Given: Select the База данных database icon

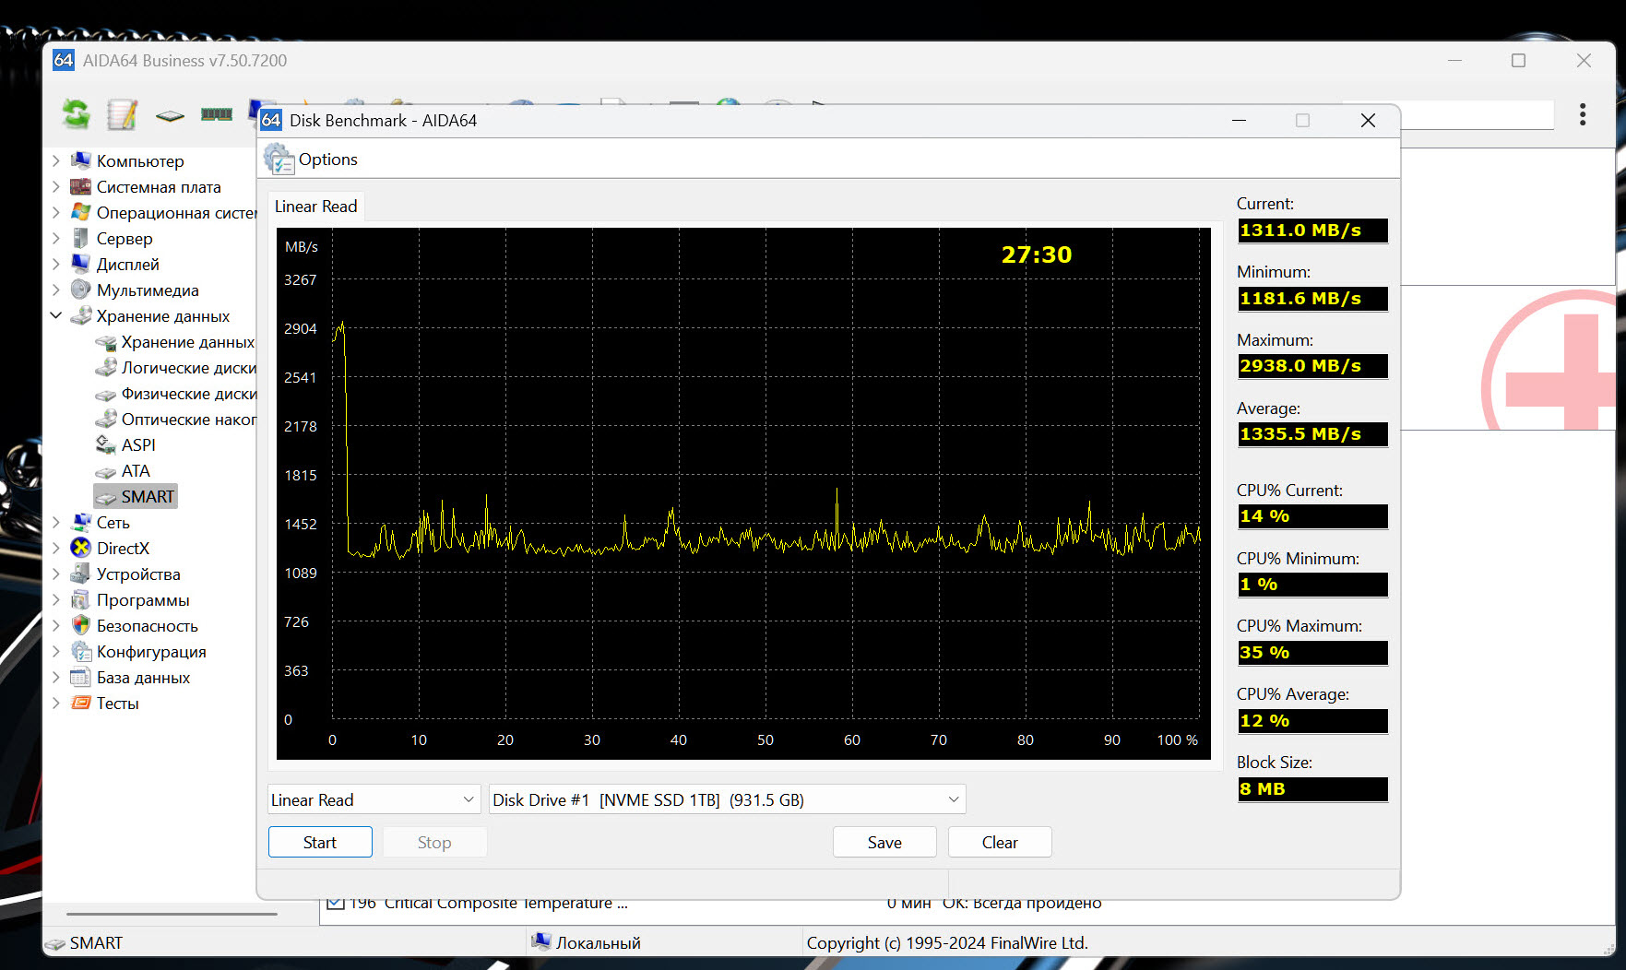Looking at the screenshot, I should click(81, 677).
